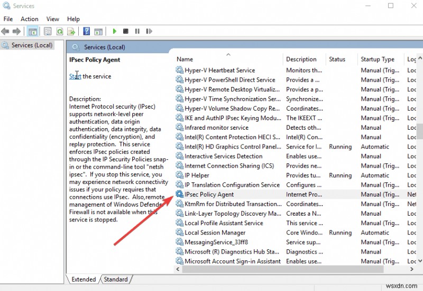This screenshot has width=423, height=291.
Task: Click gear icon of Hyper-V Heartbeat Service
Action: 179,70
